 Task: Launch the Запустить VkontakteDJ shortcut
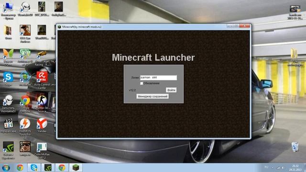pyautogui.click(x=8, y=104)
